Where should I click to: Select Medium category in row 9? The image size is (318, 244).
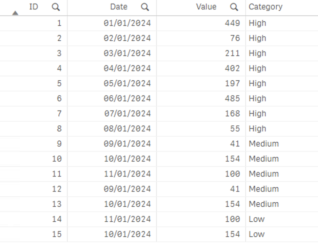pos(264,144)
